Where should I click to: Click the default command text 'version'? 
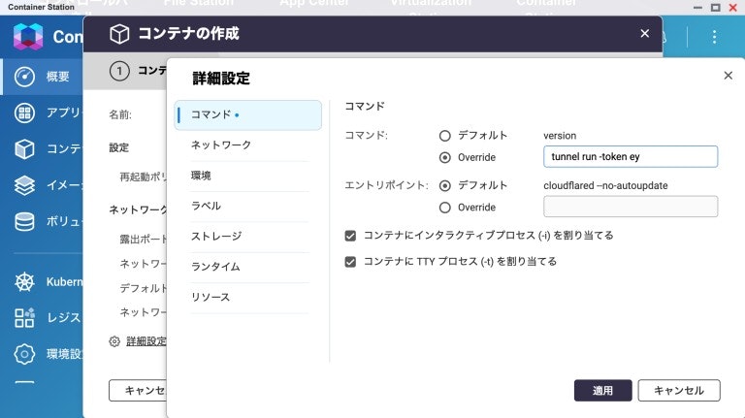[x=560, y=136]
